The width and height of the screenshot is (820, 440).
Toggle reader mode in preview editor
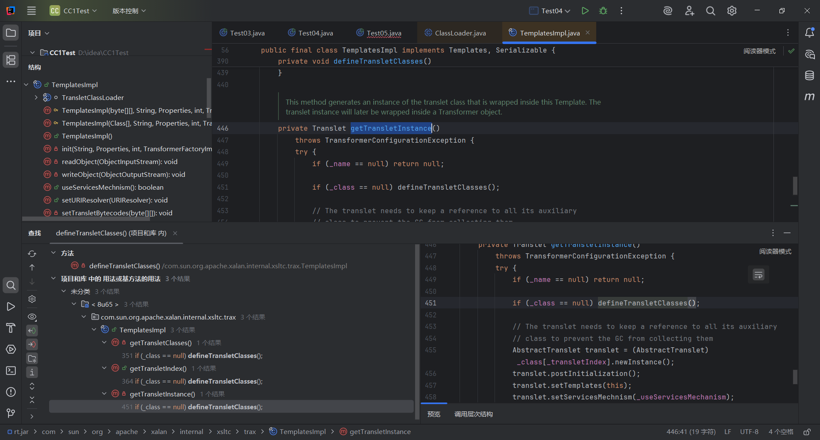coord(775,252)
